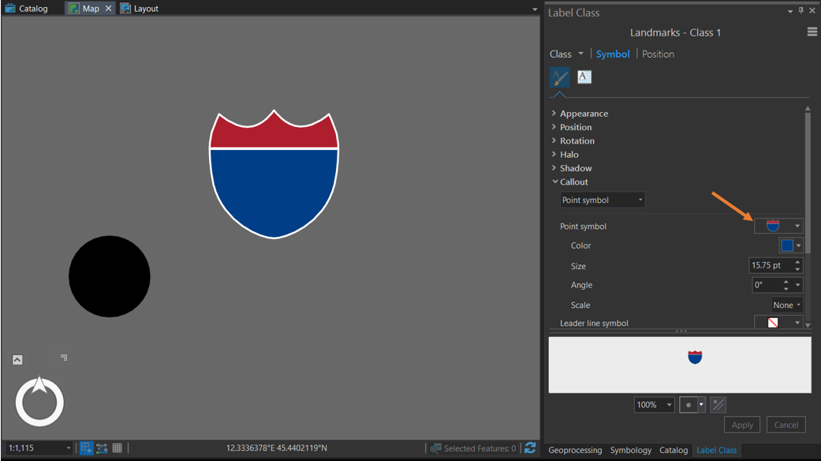Select the Symbol tab
This screenshot has height=461, width=821.
coord(613,54)
